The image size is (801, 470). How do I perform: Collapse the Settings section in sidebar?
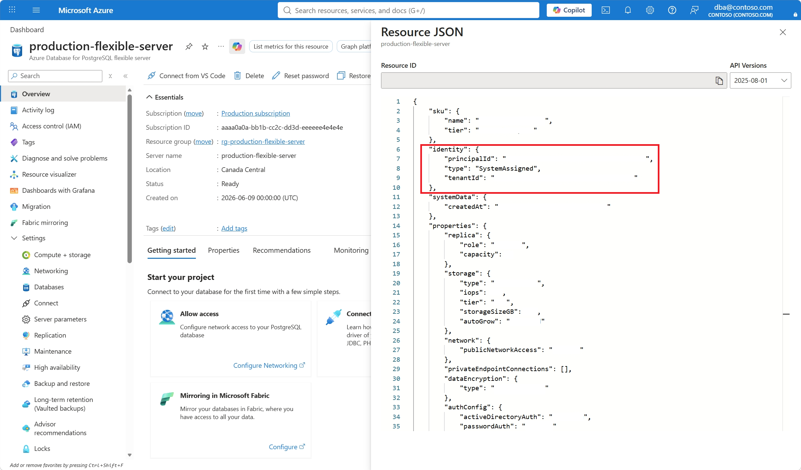(14, 238)
